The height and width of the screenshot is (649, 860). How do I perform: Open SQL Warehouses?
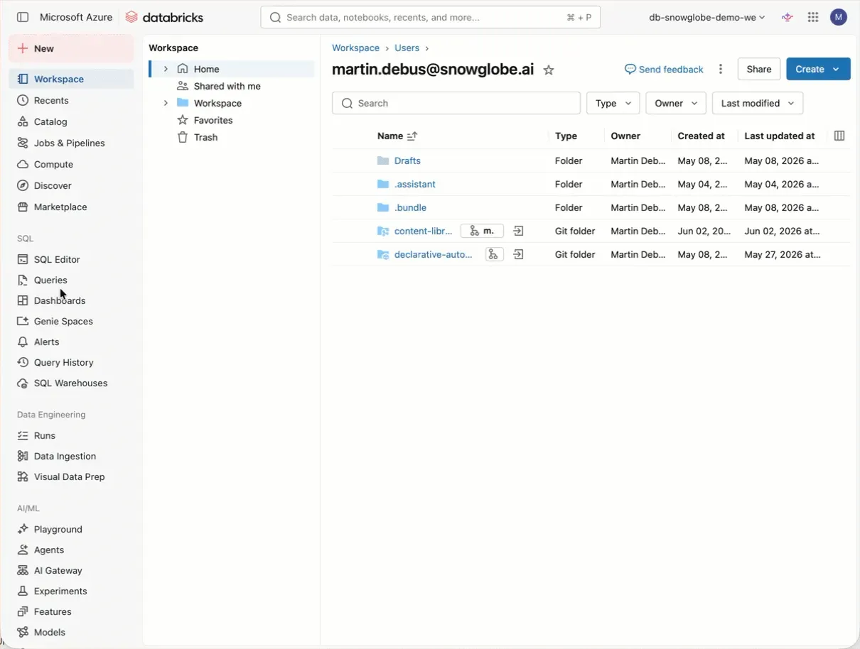coord(71,383)
